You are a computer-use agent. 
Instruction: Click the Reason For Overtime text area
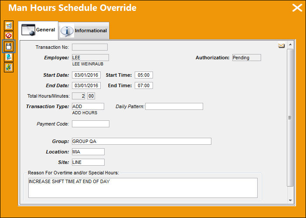[x=143, y=188]
